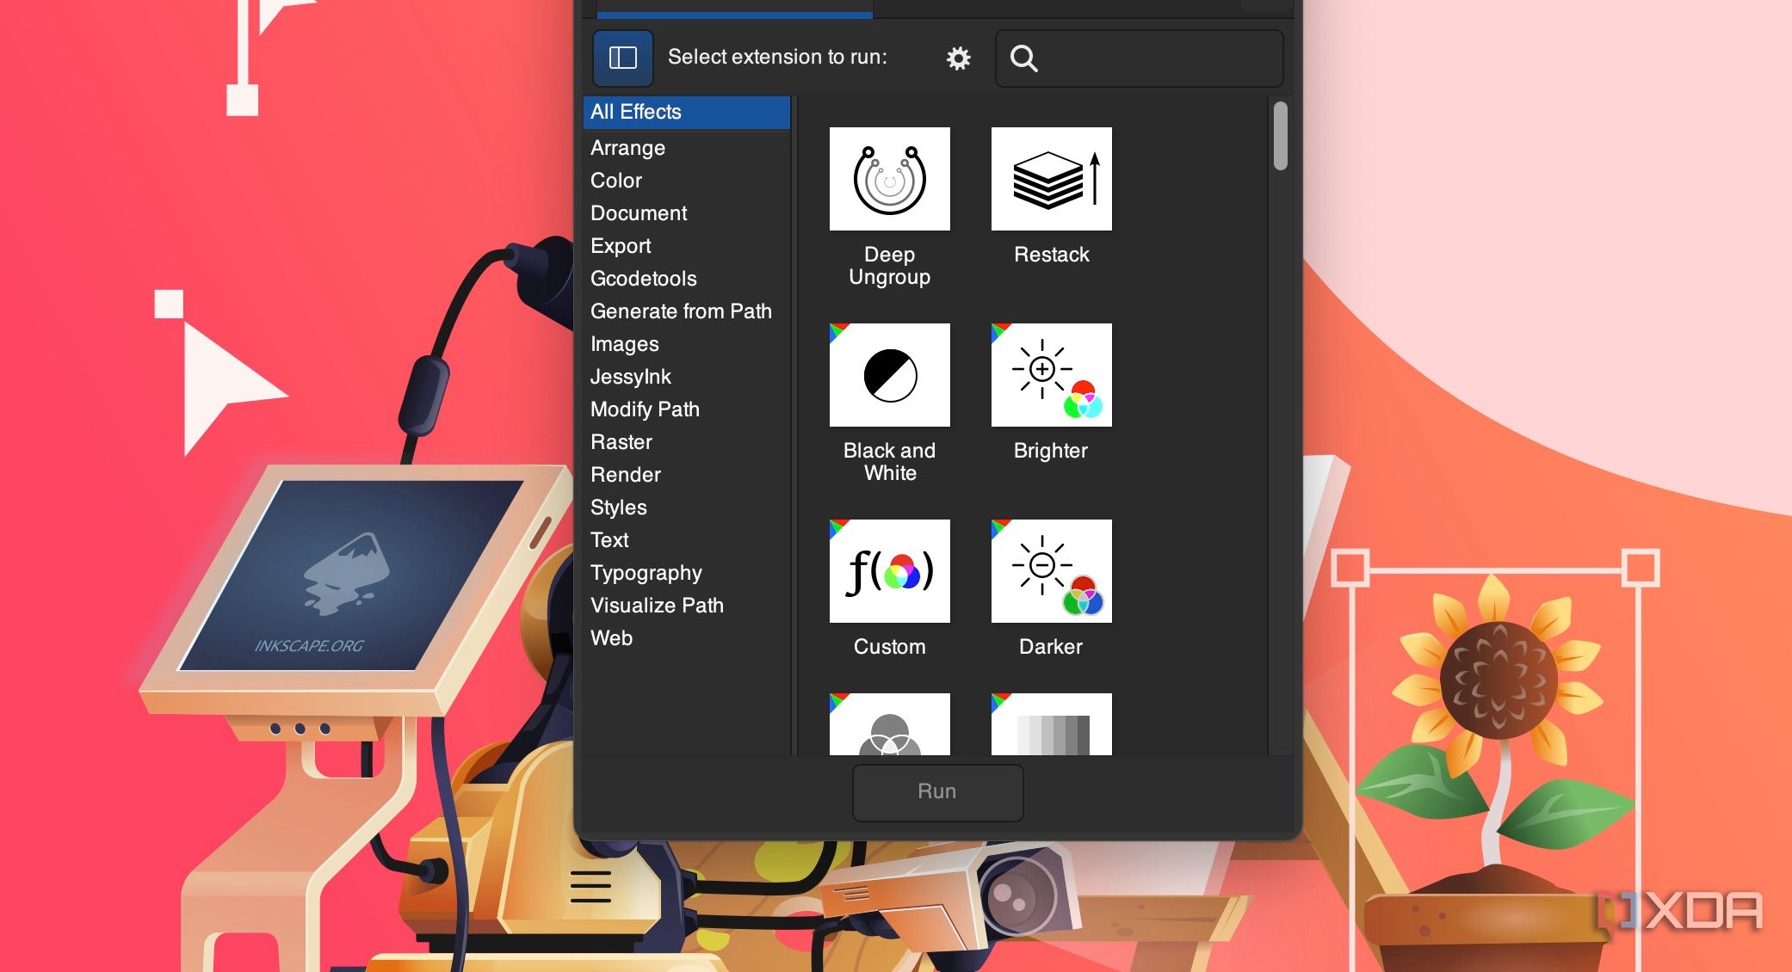Click inside the search input field
This screenshot has width=1792, height=972.
[1145, 58]
